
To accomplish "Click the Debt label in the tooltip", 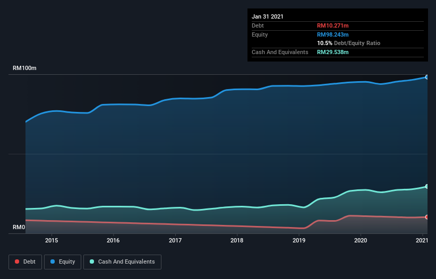I will pyautogui.click(x=258, y=25).
